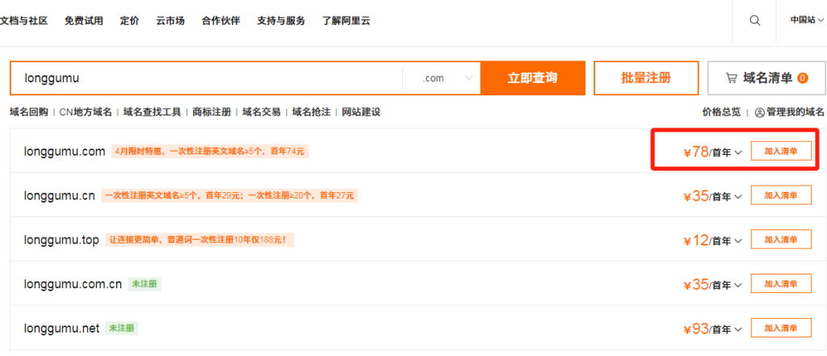The height and width of the screenshot is (356, 827).
Task: Select the longgumu.com.cn domain name
Action: pos(73,284)
